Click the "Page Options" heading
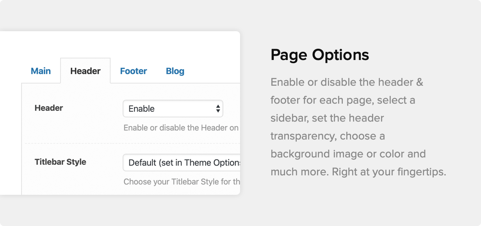The width and height of the screenshot is (481, 226). (x=319, y=55)
